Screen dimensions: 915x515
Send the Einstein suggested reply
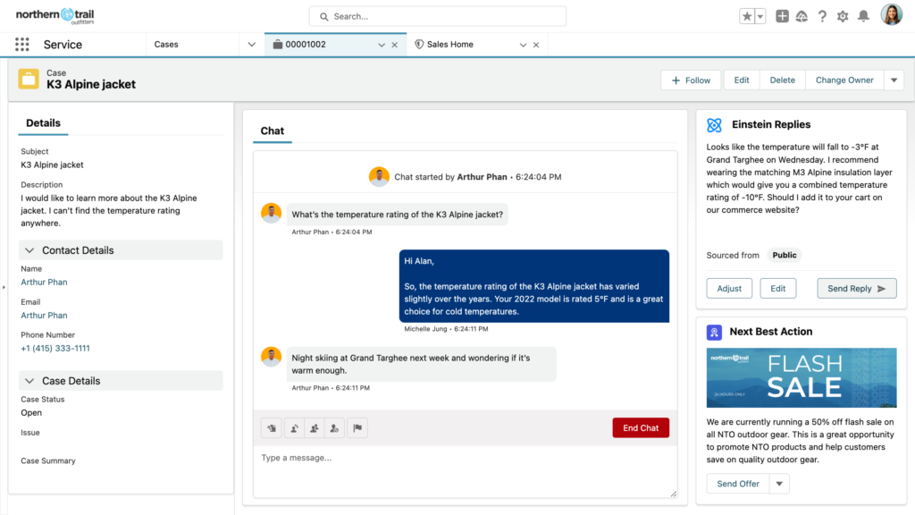856,289
